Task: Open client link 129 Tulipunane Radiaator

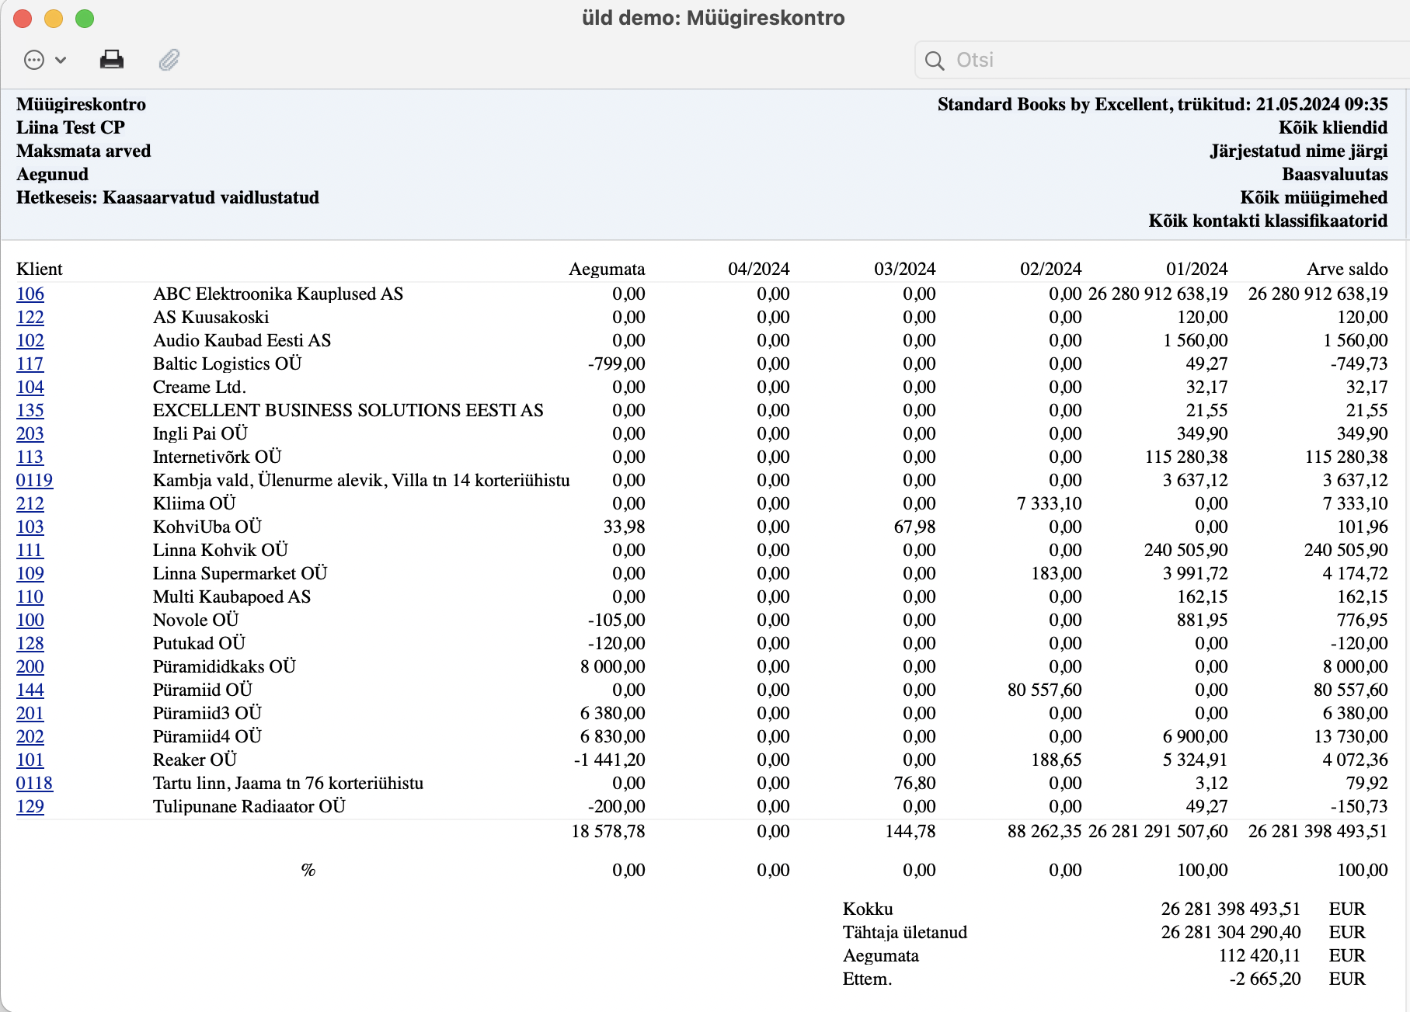Action: [30, 806]
